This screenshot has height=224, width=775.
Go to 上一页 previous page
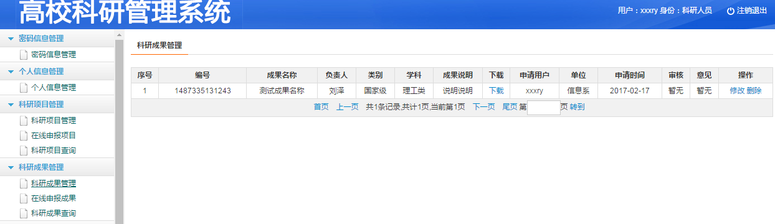pos(348,107)
